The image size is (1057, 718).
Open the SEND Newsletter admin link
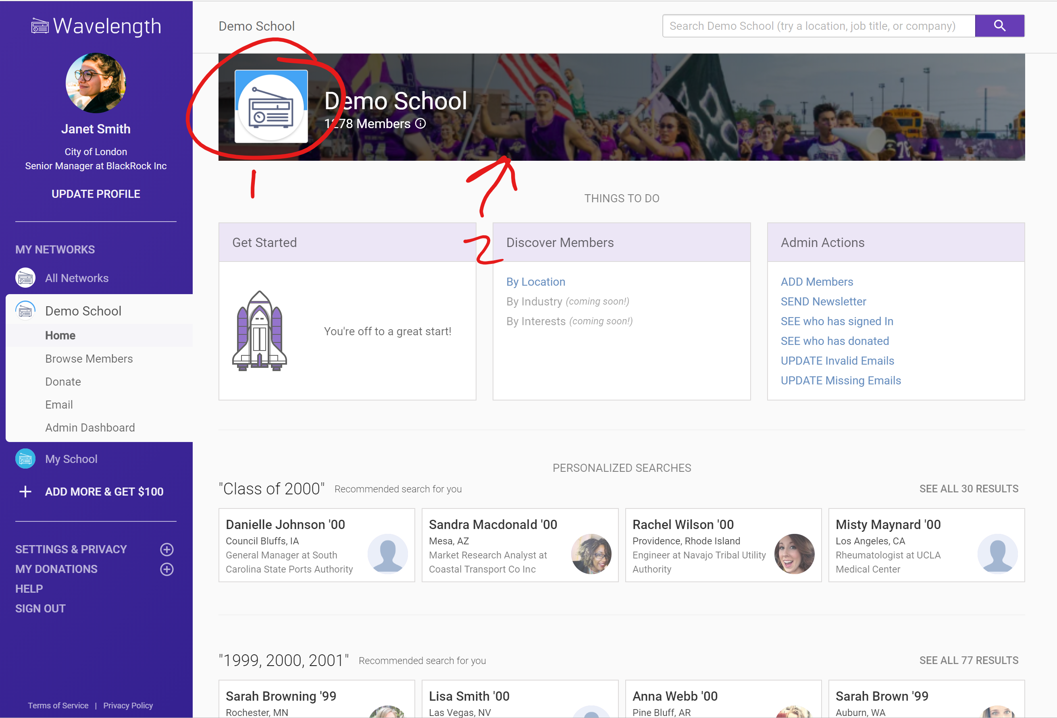[x=823, y=301]
